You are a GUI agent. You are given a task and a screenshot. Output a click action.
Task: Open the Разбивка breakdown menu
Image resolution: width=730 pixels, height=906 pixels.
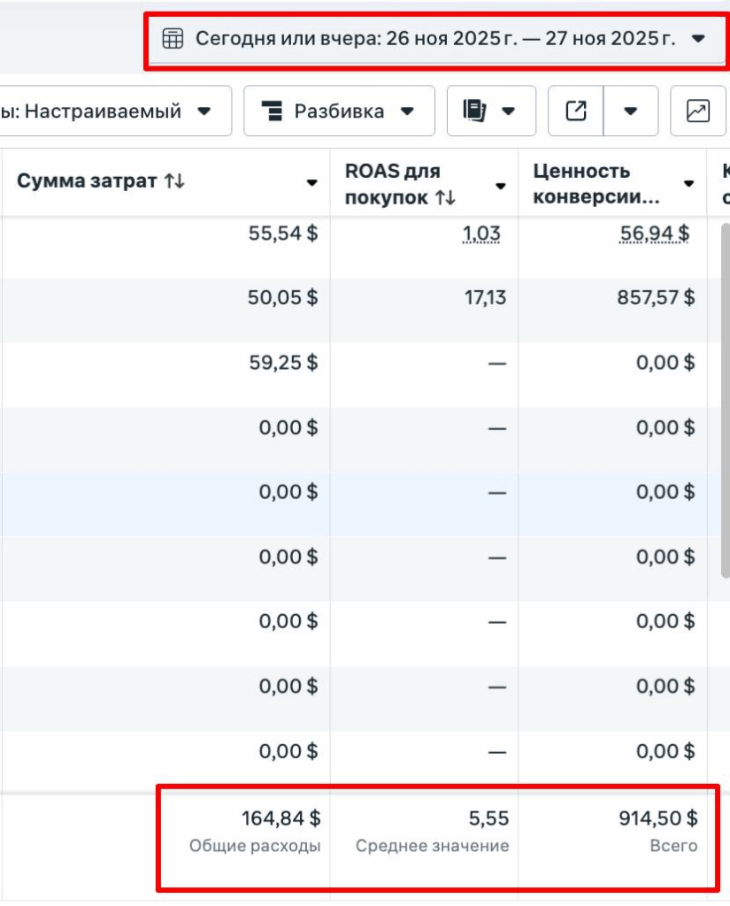(339, 111)
